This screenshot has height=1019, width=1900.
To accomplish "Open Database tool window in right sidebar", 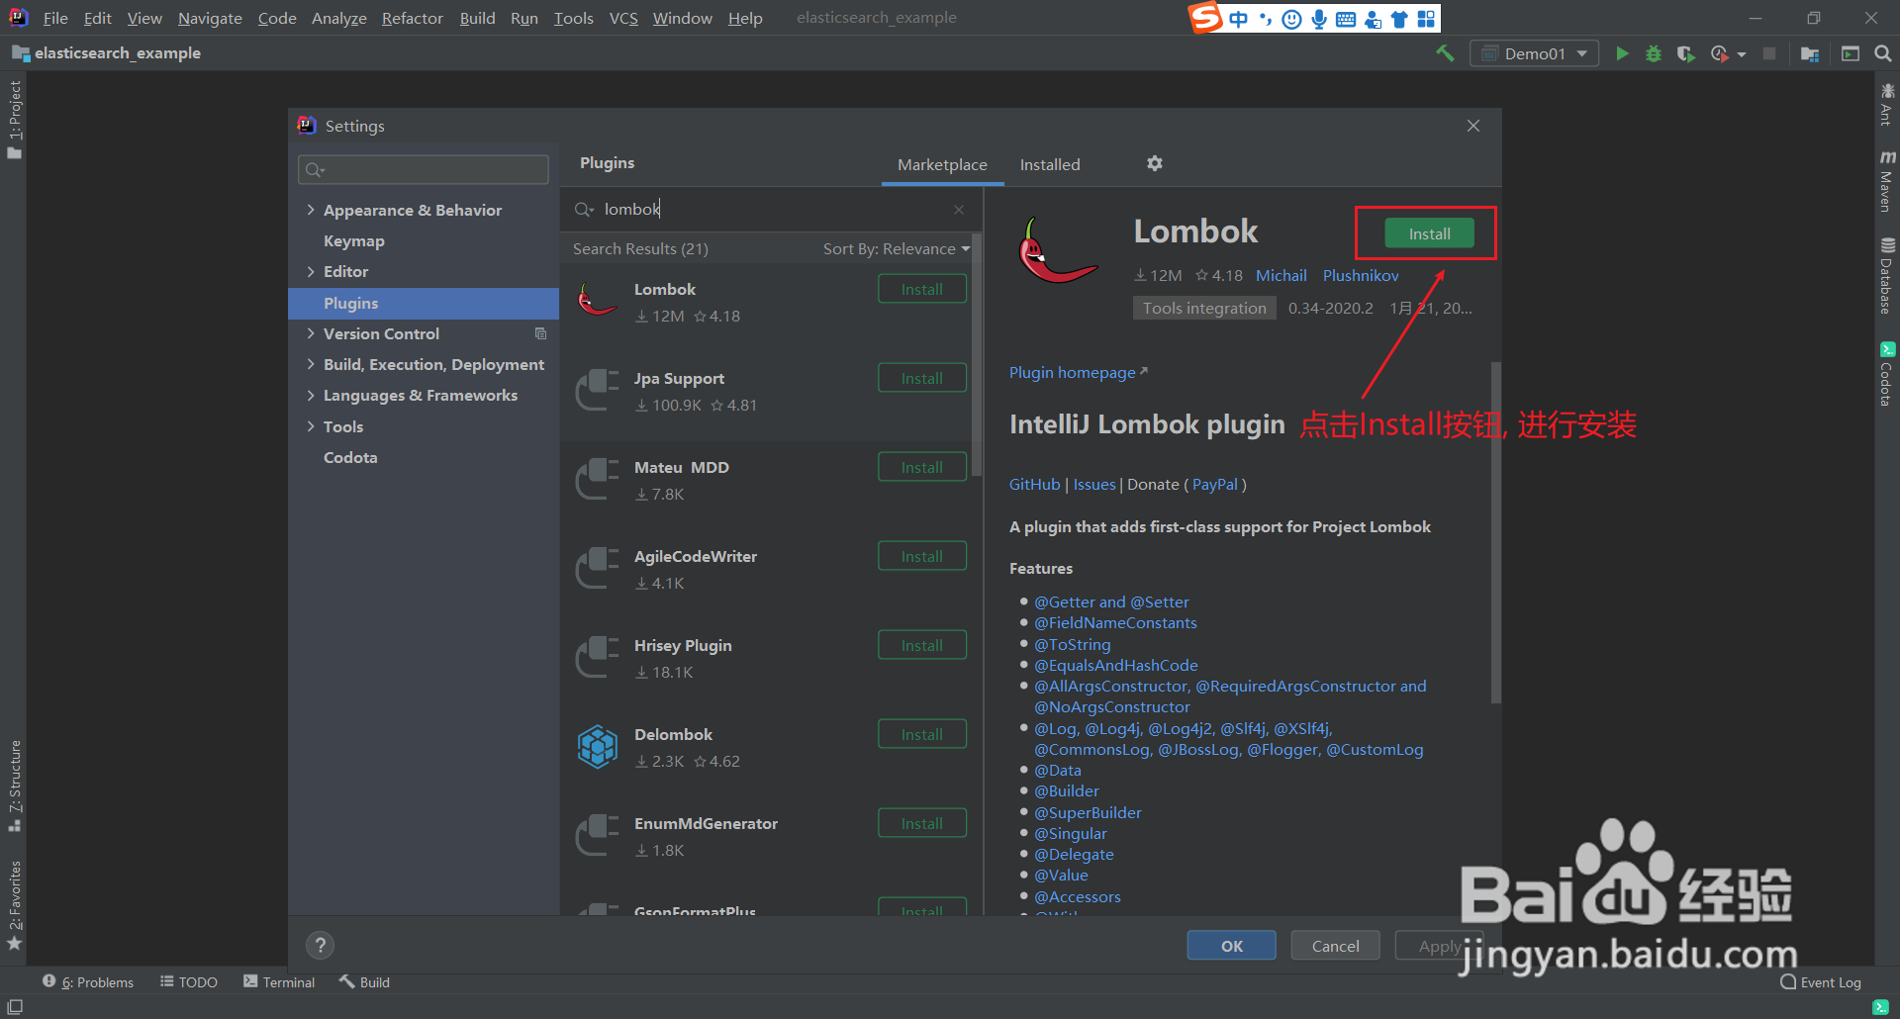I will pos(1887,276).
